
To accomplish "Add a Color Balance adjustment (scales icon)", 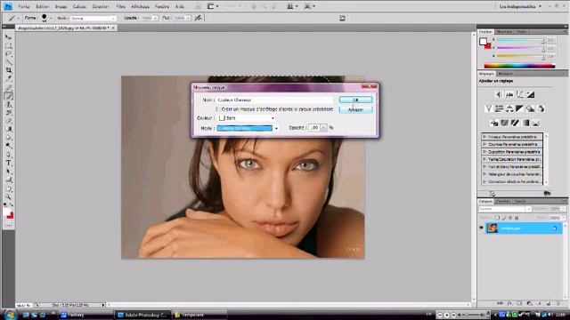I will [509, 108].
